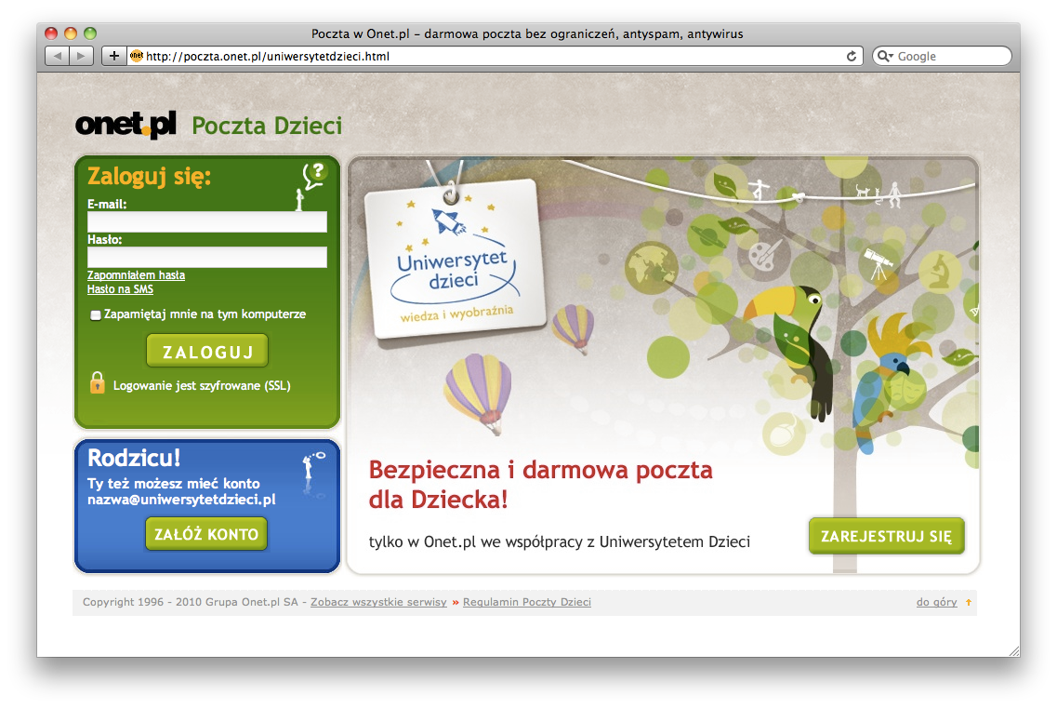Open Regulamin Poczty Dzieci link
This screenshot has height=708, width=1057.
pos(527,602)
